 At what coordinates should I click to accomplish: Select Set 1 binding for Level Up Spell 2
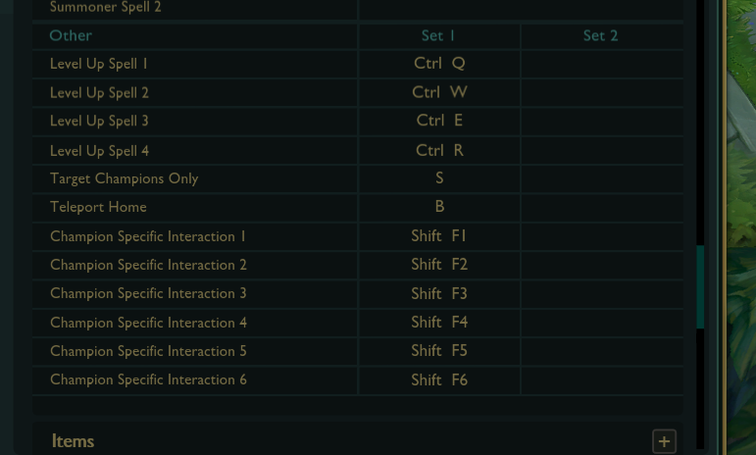point(439,92)
